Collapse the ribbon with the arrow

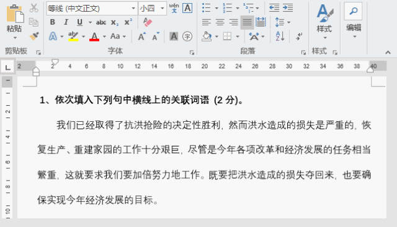pos(388,53)
